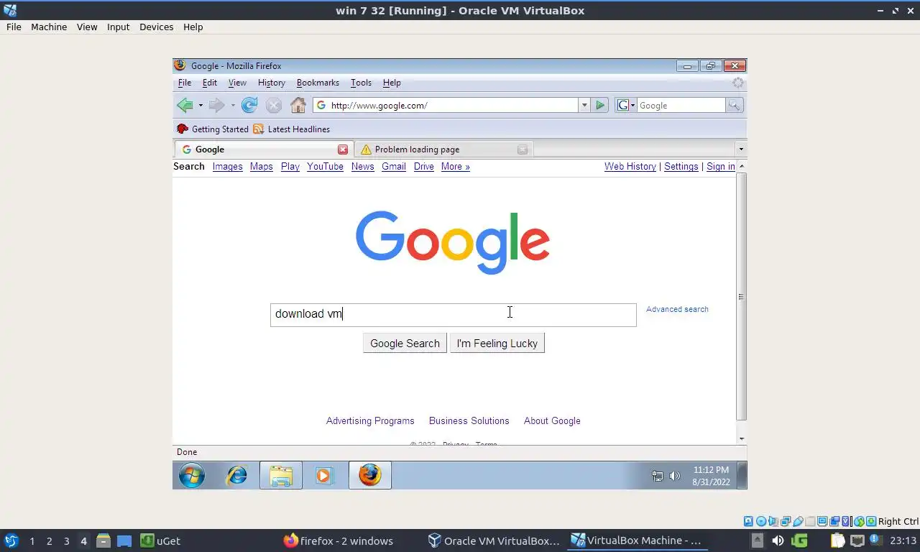Click the guest volume speaker tray icon
920x552 pixels.
click(x=675, y=476)
